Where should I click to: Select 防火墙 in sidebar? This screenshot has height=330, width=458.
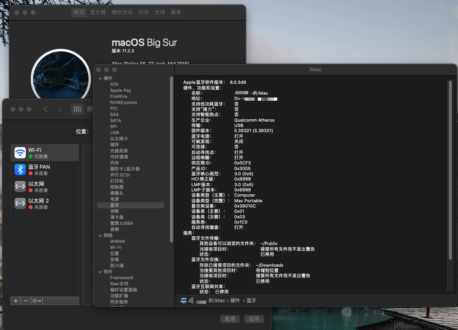point(117,266)
